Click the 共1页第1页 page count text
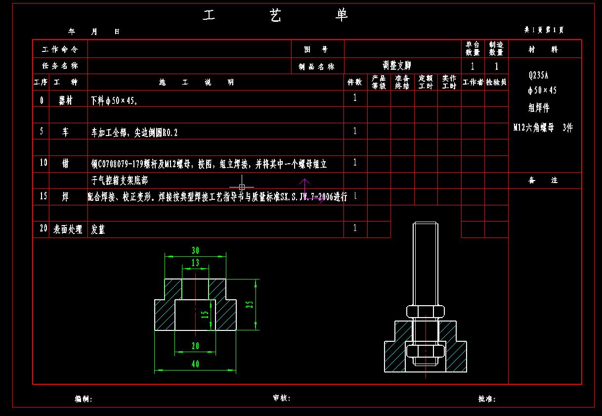 pyautogui.click(x=544, y=30)
